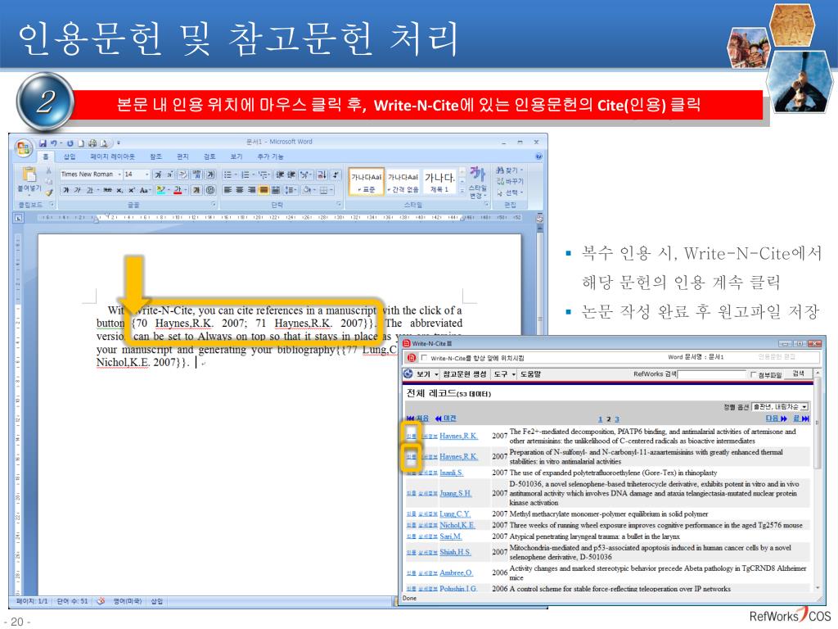Click the paragraph Shading paint bucket

[308, 190]
